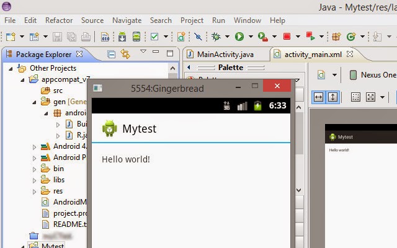Click the Run Last Tool external tools icon
Image resolution: width=397 pixels, height=248 pixels.
pyautogui.click(x=262, y=37)
